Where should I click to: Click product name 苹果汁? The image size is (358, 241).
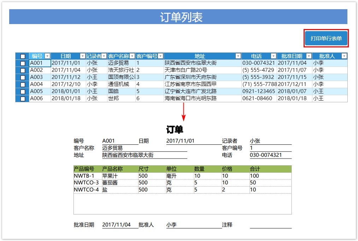[x=120, y=176]
